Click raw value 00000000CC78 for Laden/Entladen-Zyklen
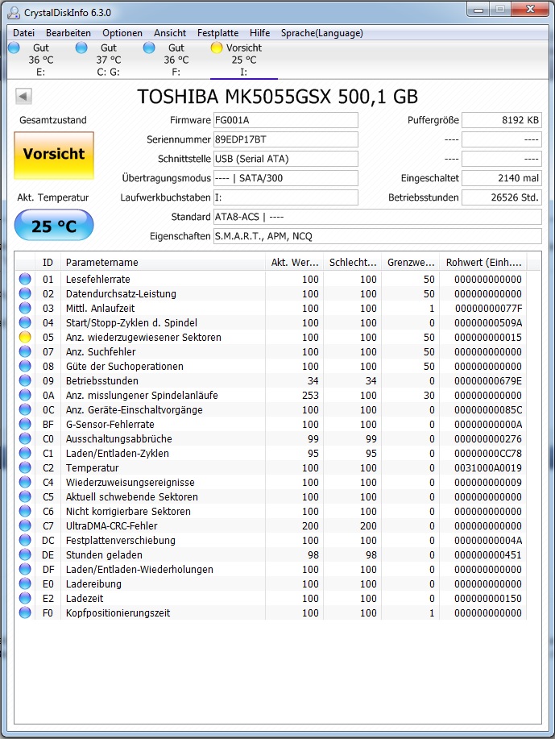 [488, 454]
